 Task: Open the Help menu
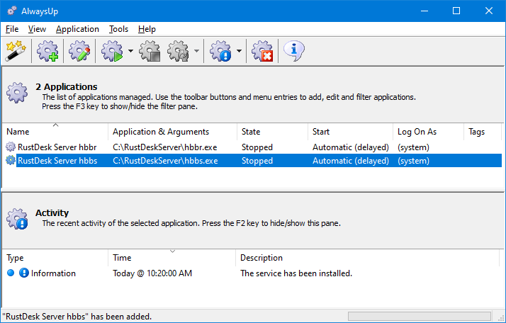147,29
